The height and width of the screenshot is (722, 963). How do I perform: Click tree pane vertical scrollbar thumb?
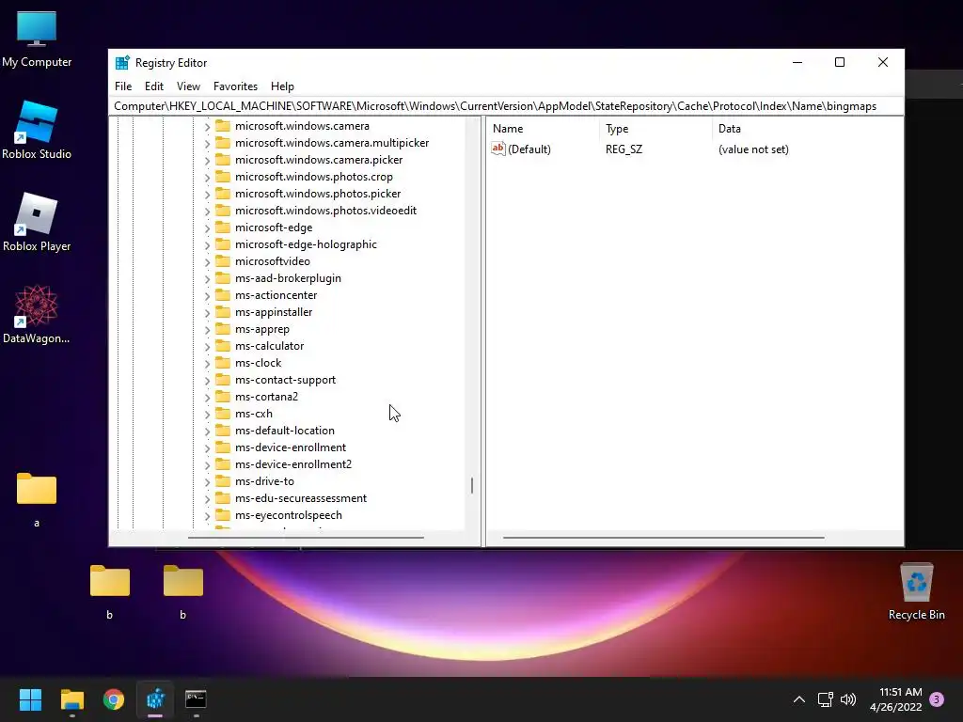(x=472, y=486)
